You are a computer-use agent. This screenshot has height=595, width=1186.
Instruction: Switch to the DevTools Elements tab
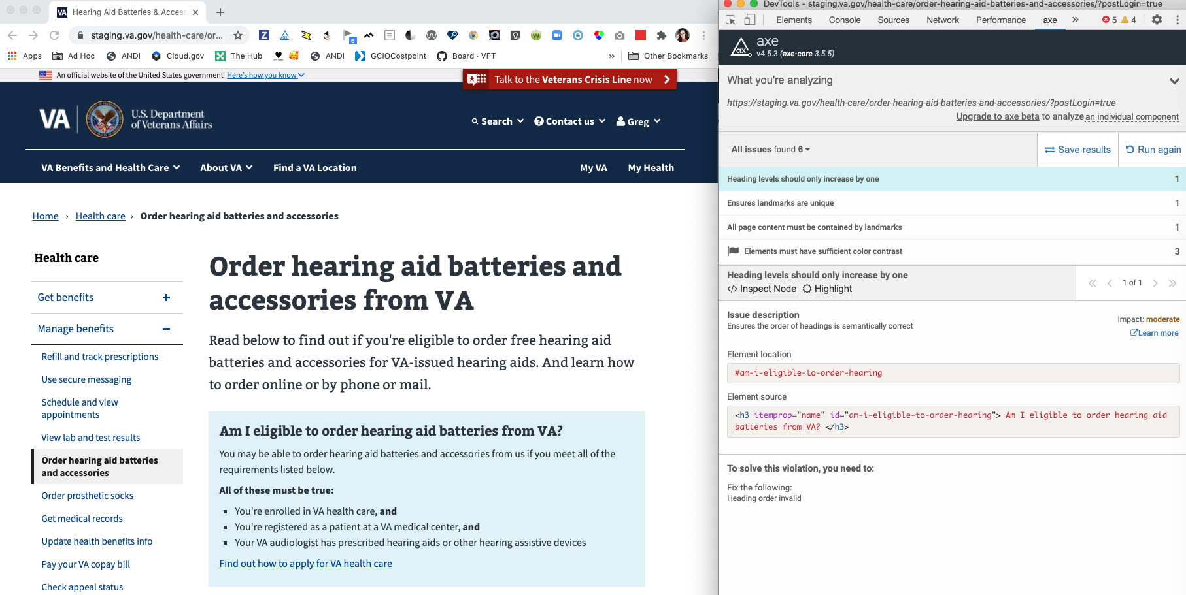(x=794, y=20)
